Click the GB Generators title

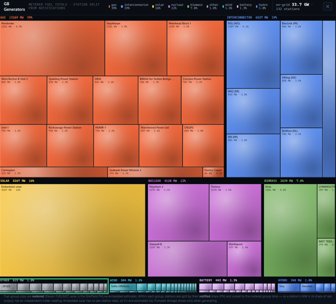14,7
